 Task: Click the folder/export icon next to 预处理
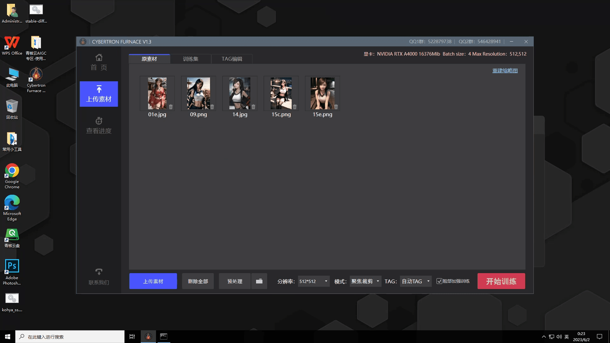(259, 281)
